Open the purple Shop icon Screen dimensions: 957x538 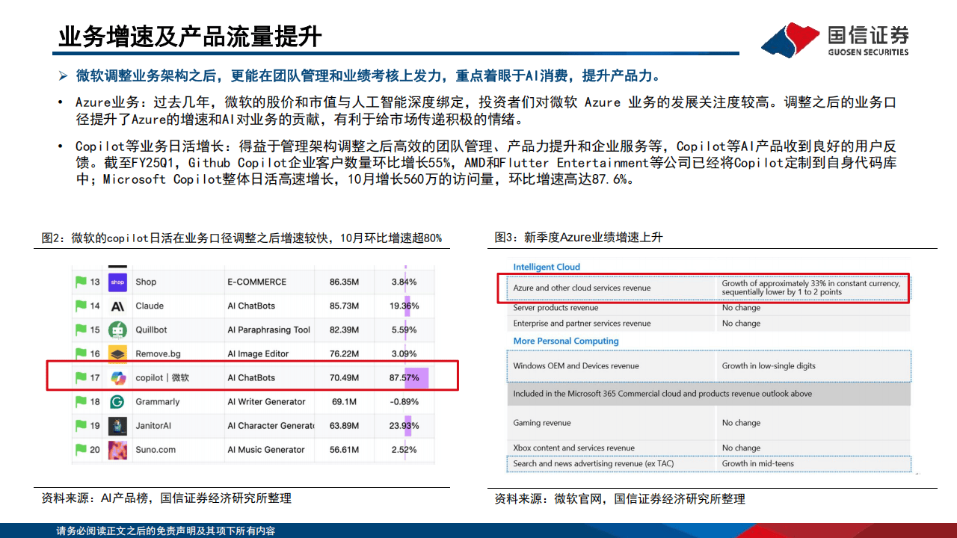tap(118, 282)
